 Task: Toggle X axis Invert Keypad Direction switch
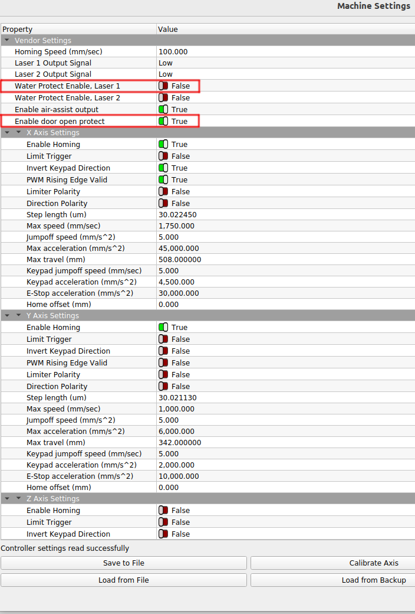pos(163,168)
